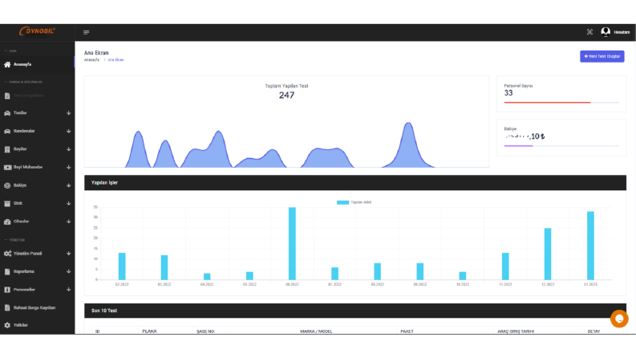The width and height of the screenshot is (636, 358).
Task: Click the Bayiler building icon
Action: [x=7, y=149]
